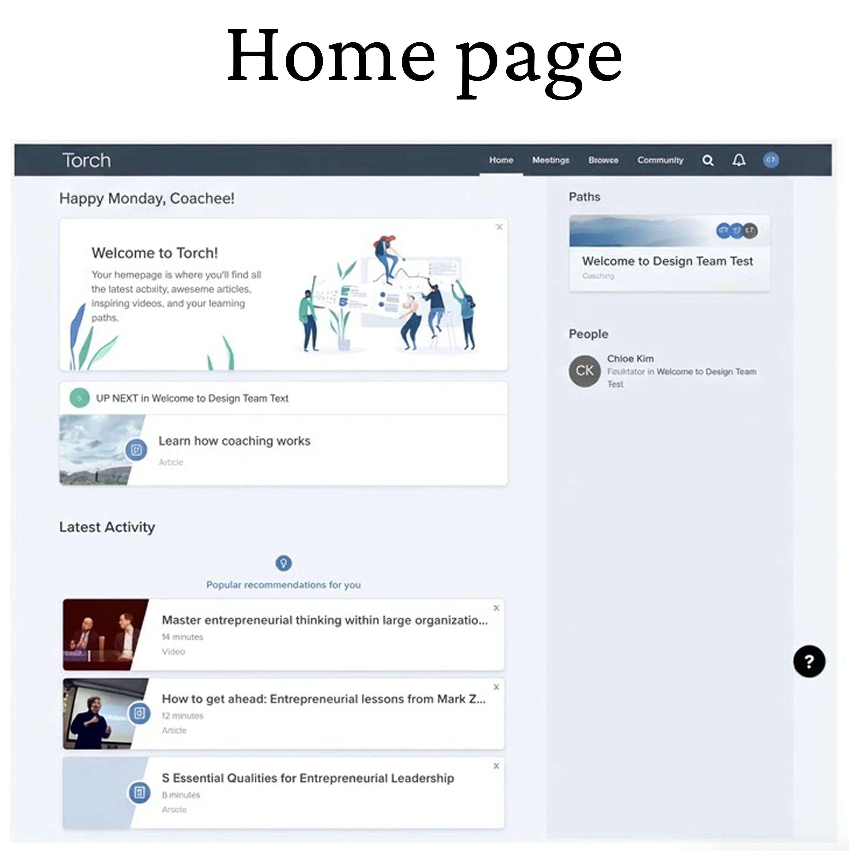The image size is (849, 851).
Task: Open 'Welcome to Design Team Test' path
Action: click(667, 261)
